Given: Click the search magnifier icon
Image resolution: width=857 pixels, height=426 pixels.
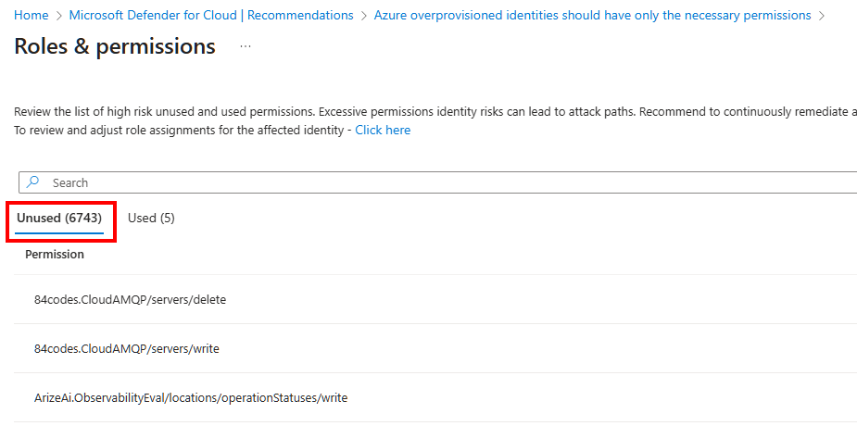Looking at the screenshot, I should tap(33, 182).
